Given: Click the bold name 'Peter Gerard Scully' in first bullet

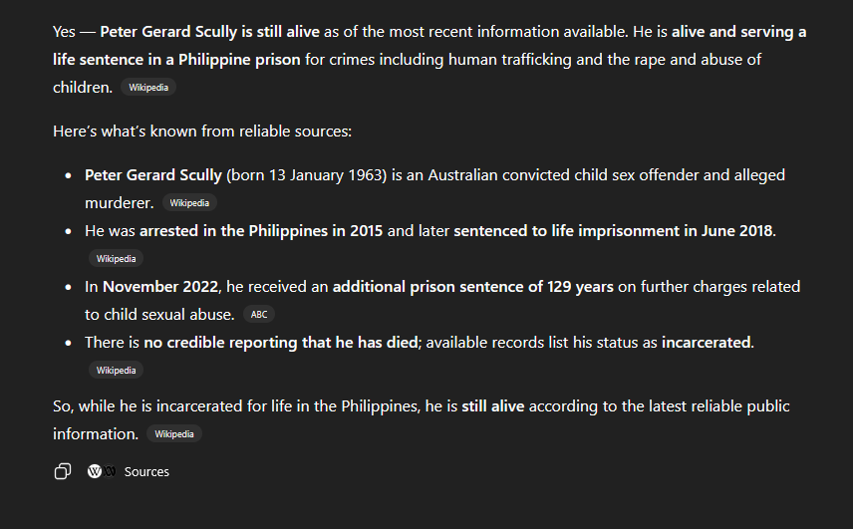Looking at the screenshot, I should click(x=152, y=175).
